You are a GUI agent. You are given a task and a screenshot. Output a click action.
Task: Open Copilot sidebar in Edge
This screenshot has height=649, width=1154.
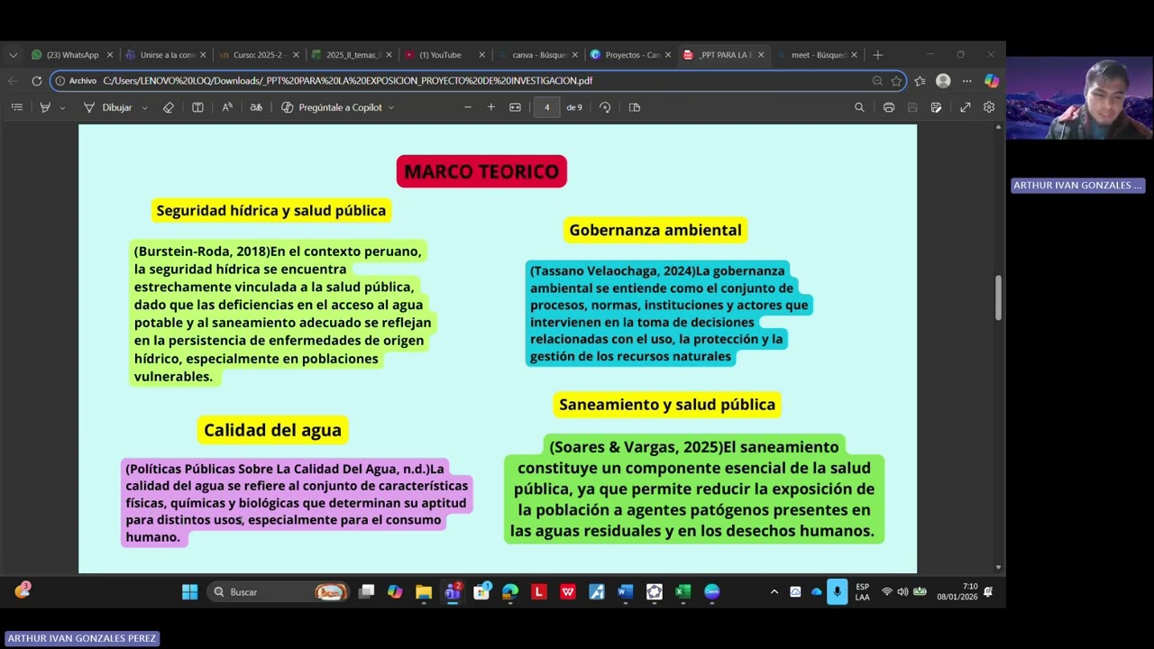click(x=991, y=81)
